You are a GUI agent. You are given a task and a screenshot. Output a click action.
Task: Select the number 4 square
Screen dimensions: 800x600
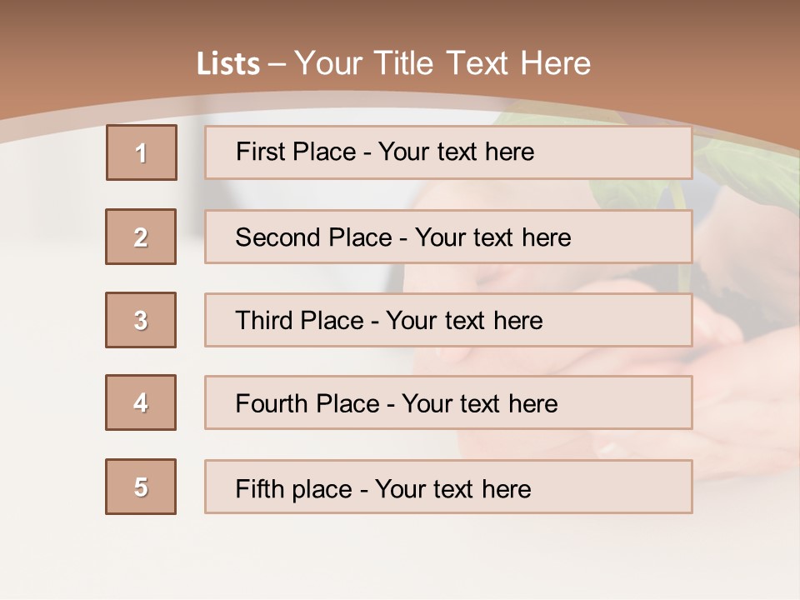pos(141,402)
